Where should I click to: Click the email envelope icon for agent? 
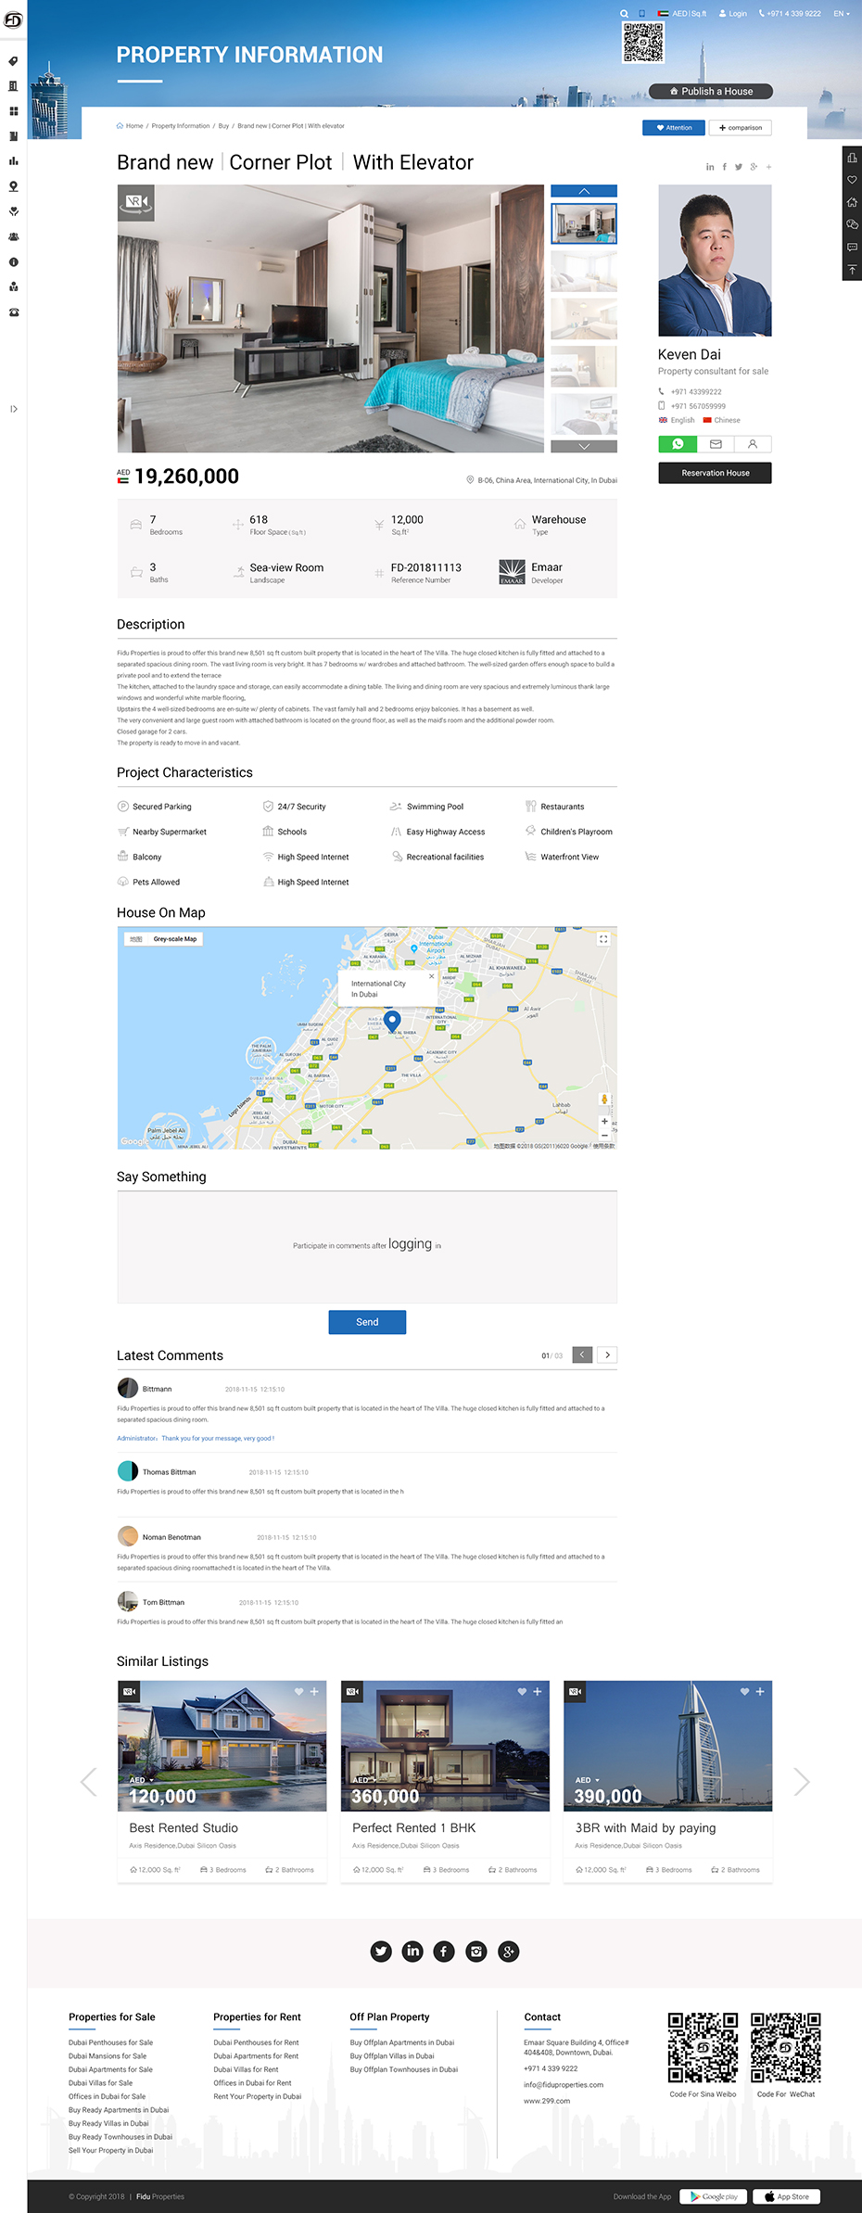tap(716, 444)
